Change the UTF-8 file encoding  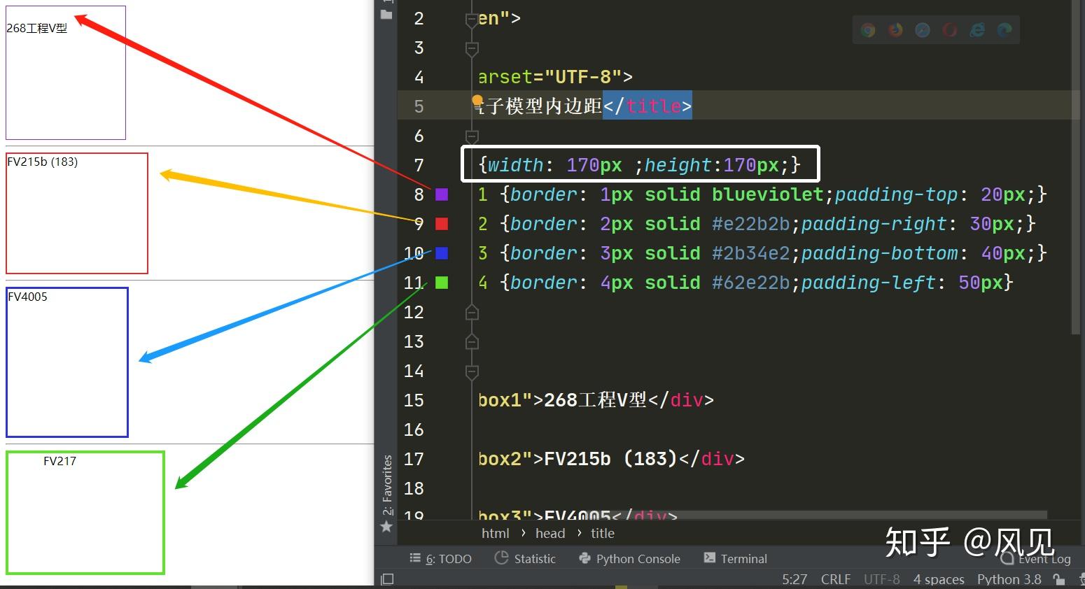click(882, 579)
